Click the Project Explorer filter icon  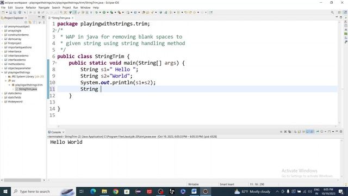(34, 22)
